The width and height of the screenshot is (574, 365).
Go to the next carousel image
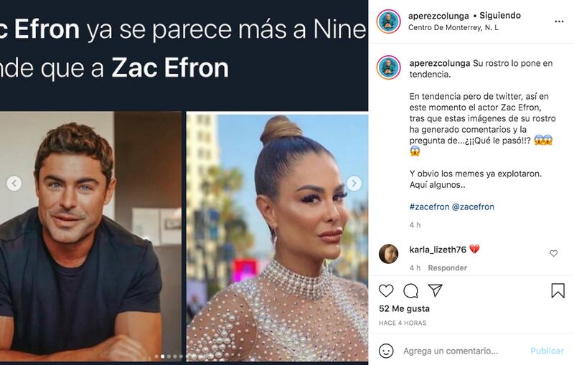tap(354, 184)
